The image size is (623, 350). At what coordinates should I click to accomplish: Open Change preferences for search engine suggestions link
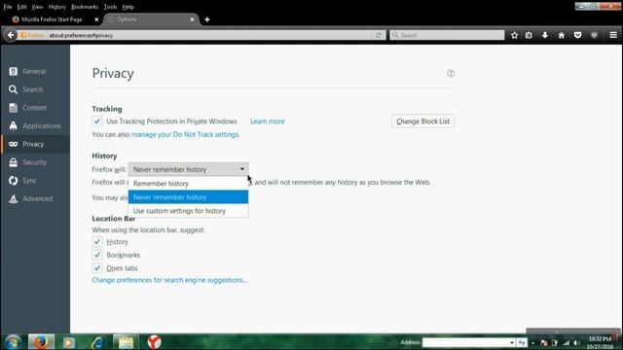[x=169, y=280]
